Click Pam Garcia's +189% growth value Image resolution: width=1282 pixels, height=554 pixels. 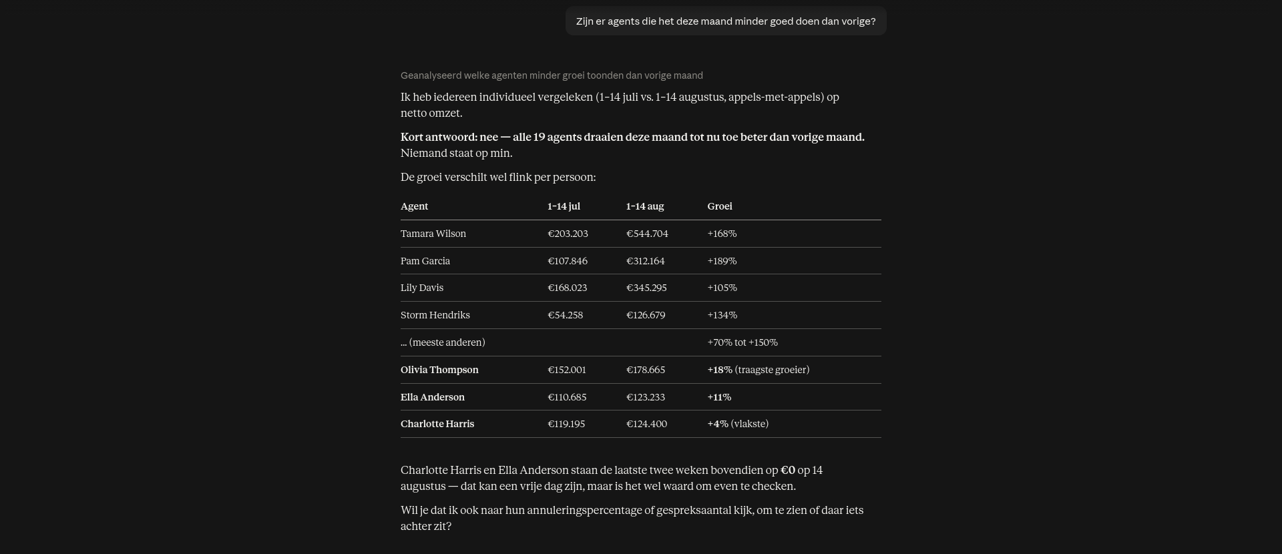722,261
